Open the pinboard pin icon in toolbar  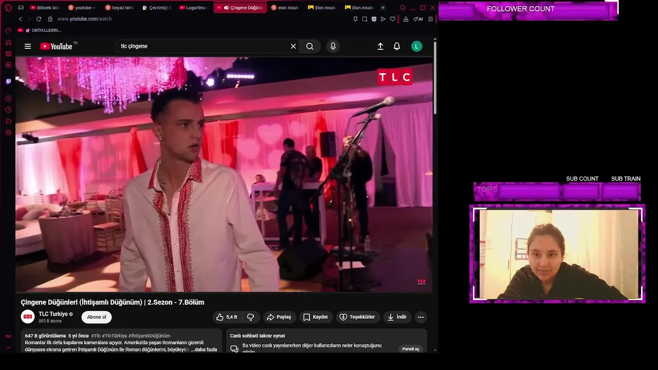355,19
